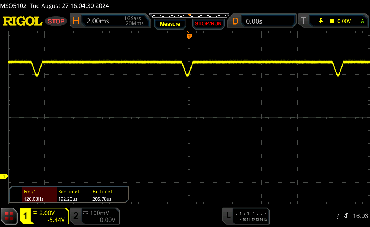The width and height of the screenshot is (370, 227).
Task: Click the rising edge trigger icon
Action: point(320,21)
